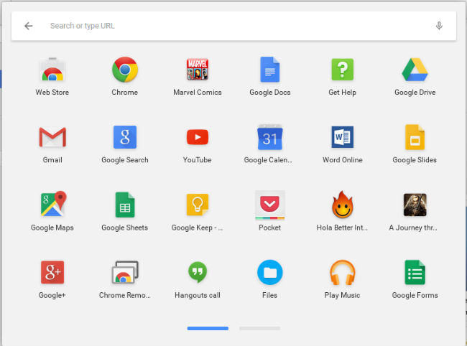Viewport: 467px width, 346px height.
Task: Launch Google Sheets
Action: click(125, 205)
